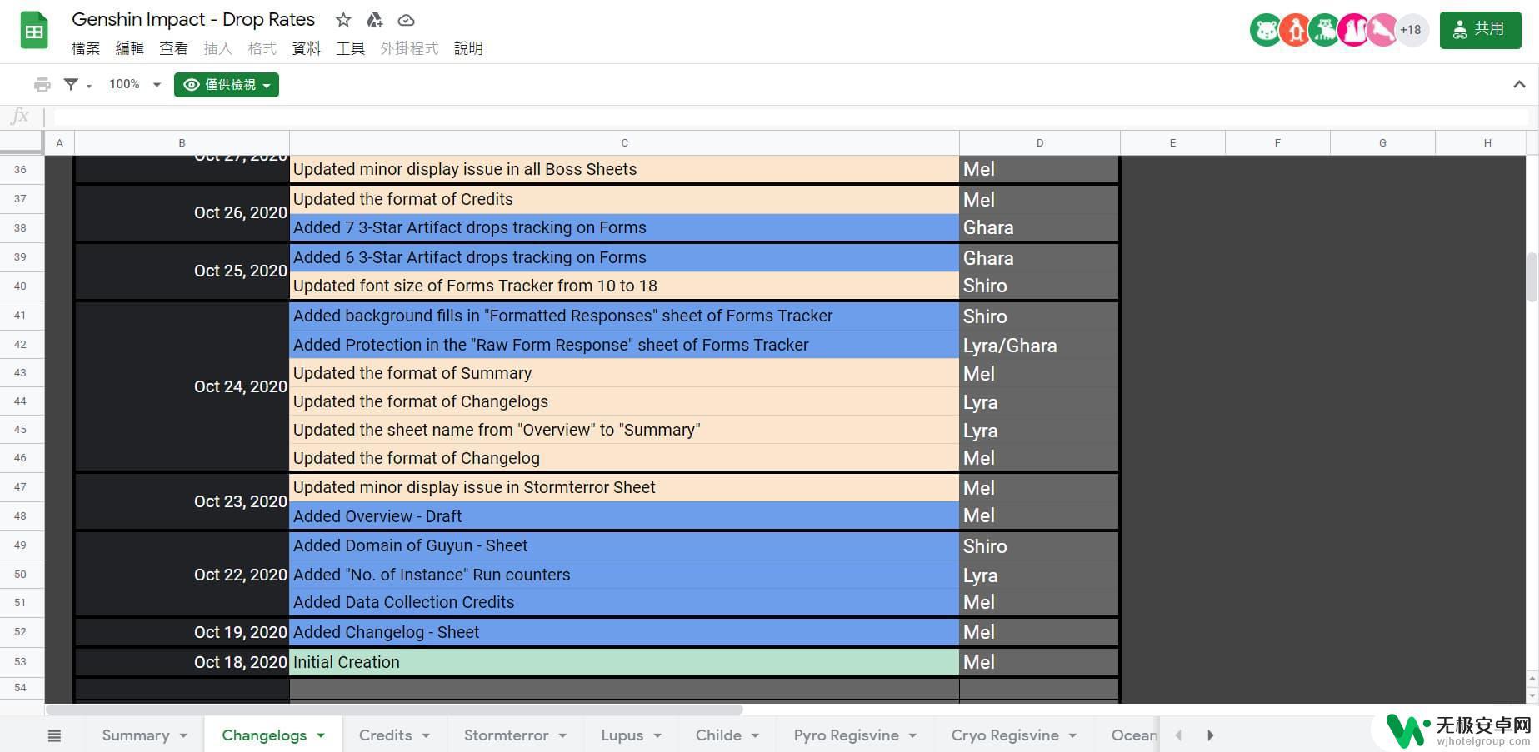Select row 41 header
1539x752 pixels.
(x=21, y=316)
